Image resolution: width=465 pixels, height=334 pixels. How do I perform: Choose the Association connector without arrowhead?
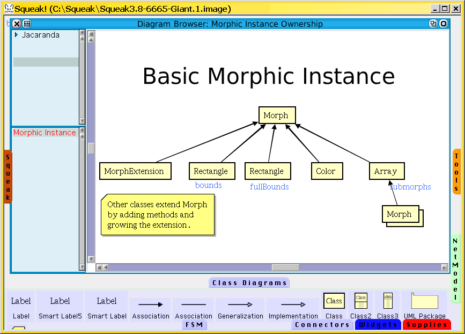[194, 310]
